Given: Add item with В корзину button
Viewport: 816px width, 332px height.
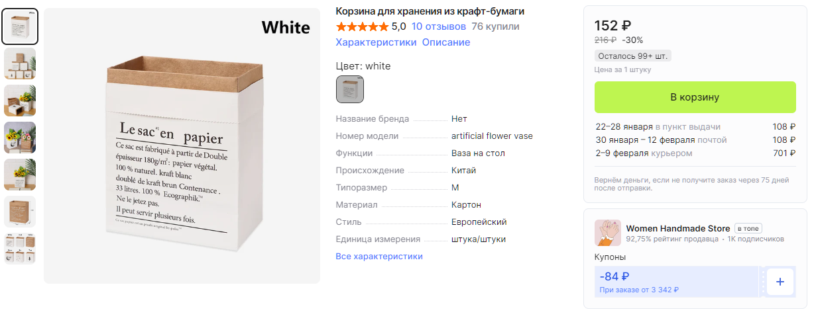Looking at the screenshot, I should coord(695,97).
